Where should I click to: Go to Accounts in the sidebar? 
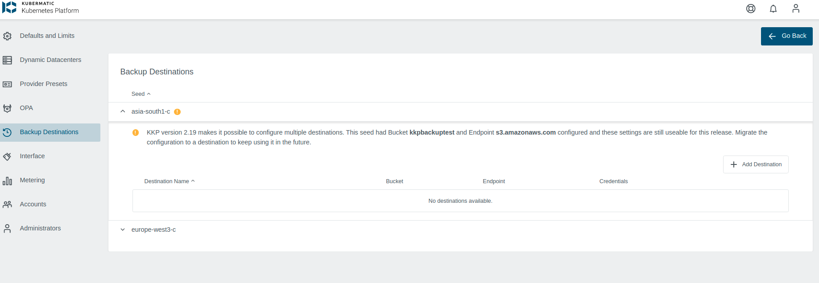(x=33, y=204)
